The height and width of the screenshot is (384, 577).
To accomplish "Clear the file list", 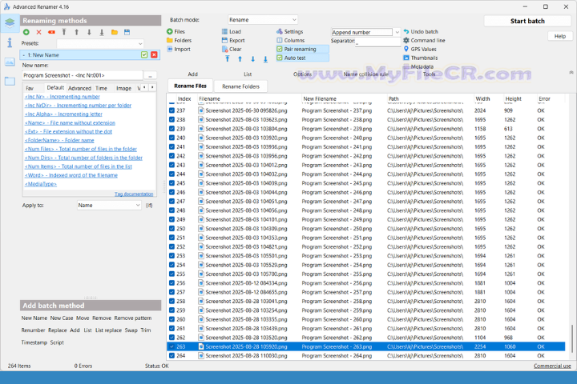I will 232,50.
